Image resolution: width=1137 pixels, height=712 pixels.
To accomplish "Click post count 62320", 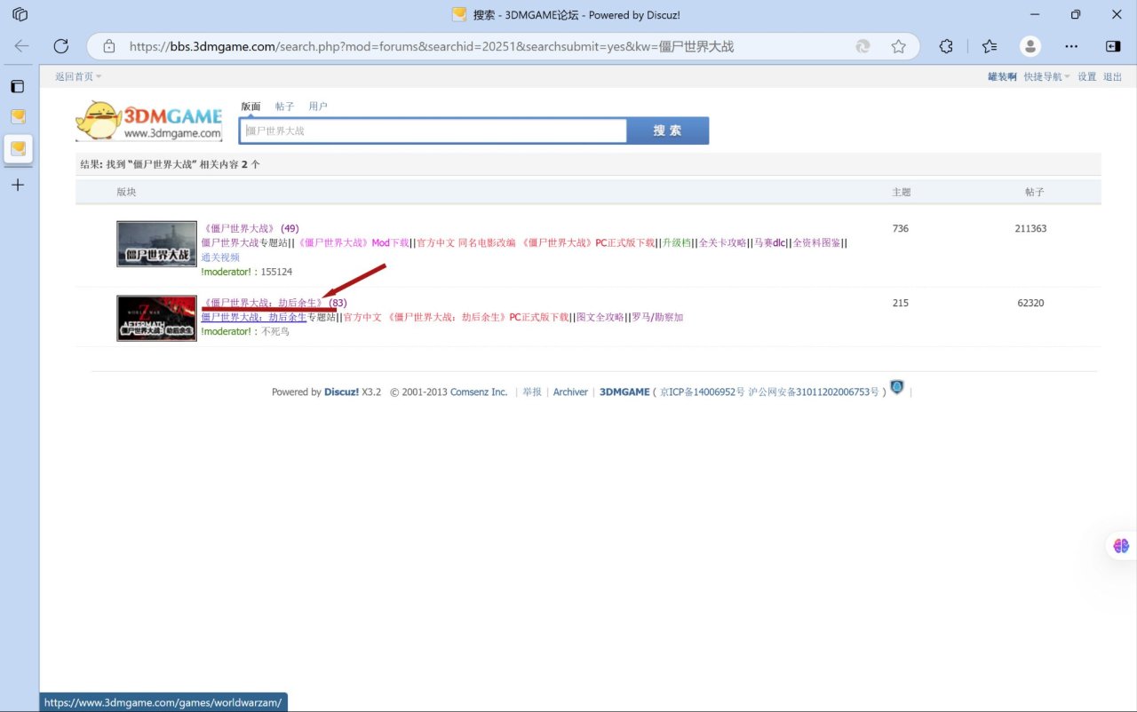I will coord(1030,303).
